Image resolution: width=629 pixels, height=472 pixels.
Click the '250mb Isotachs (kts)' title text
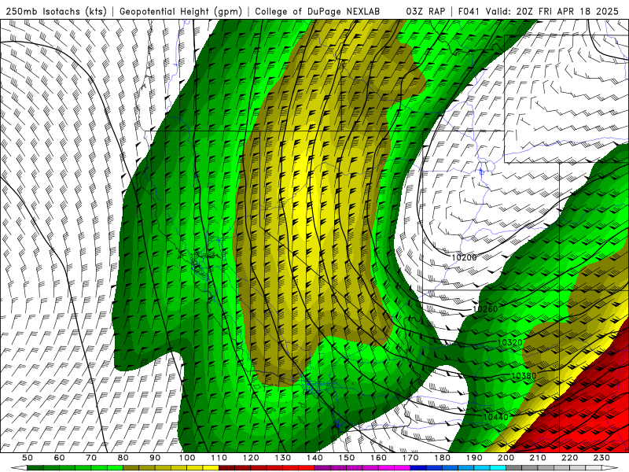(56, 12)
